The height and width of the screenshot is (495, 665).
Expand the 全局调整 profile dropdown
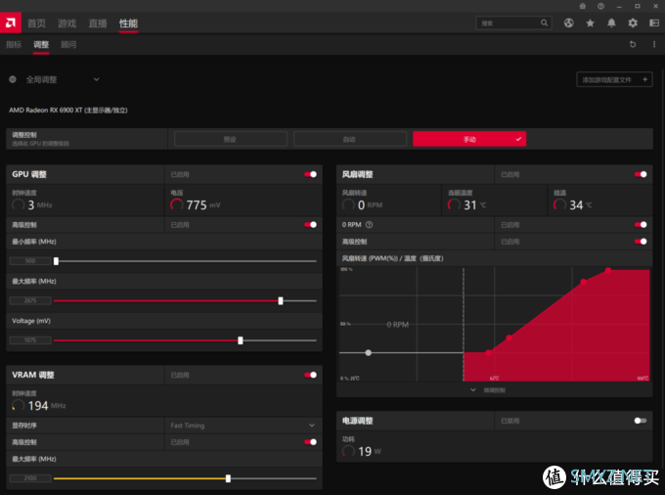tap(96, 79)
